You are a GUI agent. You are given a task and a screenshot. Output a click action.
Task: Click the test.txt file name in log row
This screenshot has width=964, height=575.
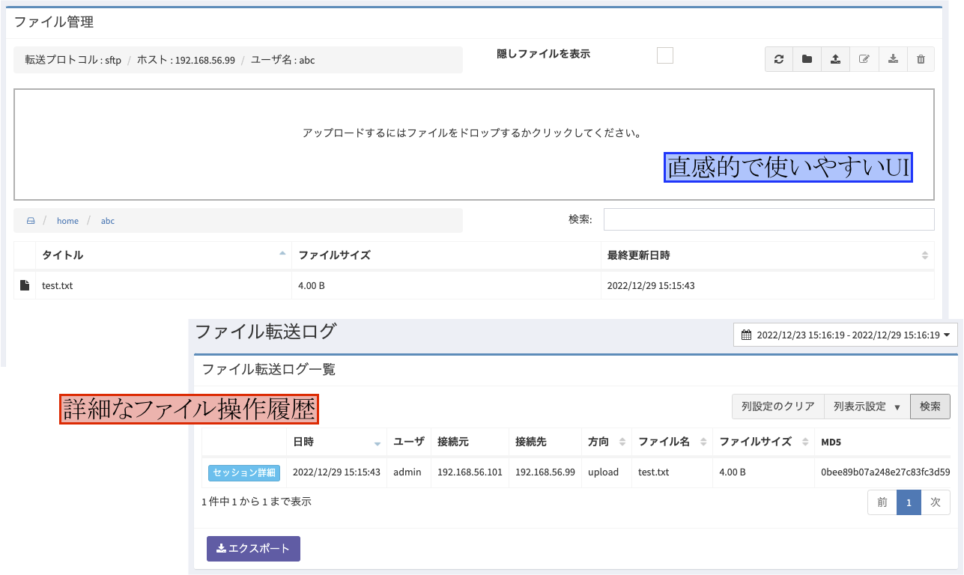[653, 472]
